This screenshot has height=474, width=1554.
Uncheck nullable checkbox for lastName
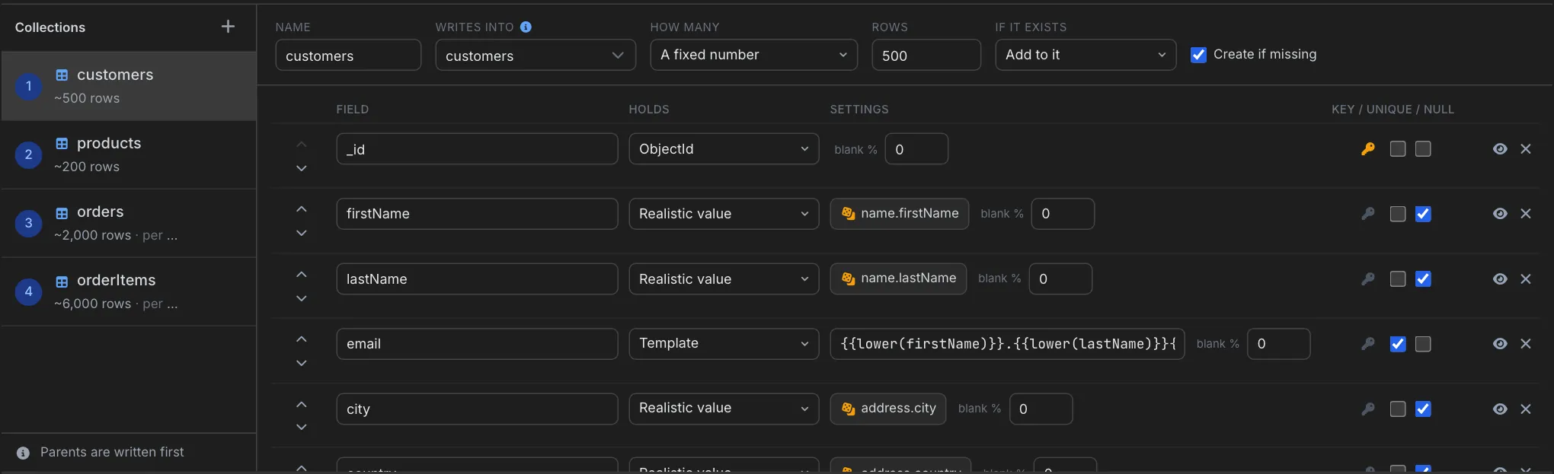[x=1423, y=279]
